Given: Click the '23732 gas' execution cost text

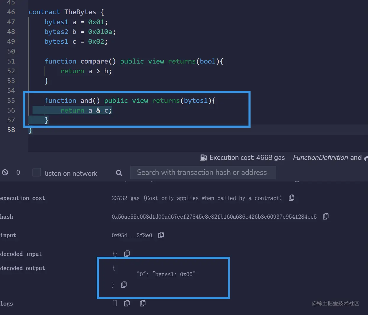Looking at the screenshot, I should point(125,198).
